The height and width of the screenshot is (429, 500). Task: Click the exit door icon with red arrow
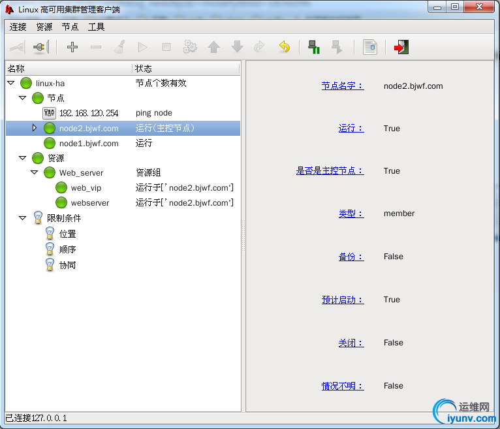401,47
